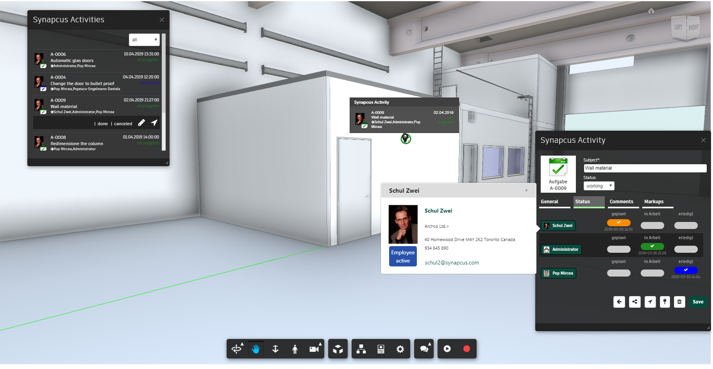Viewport: 713px width, 369px height.
Task: Start recording with the red button
Action: (467, 349)
